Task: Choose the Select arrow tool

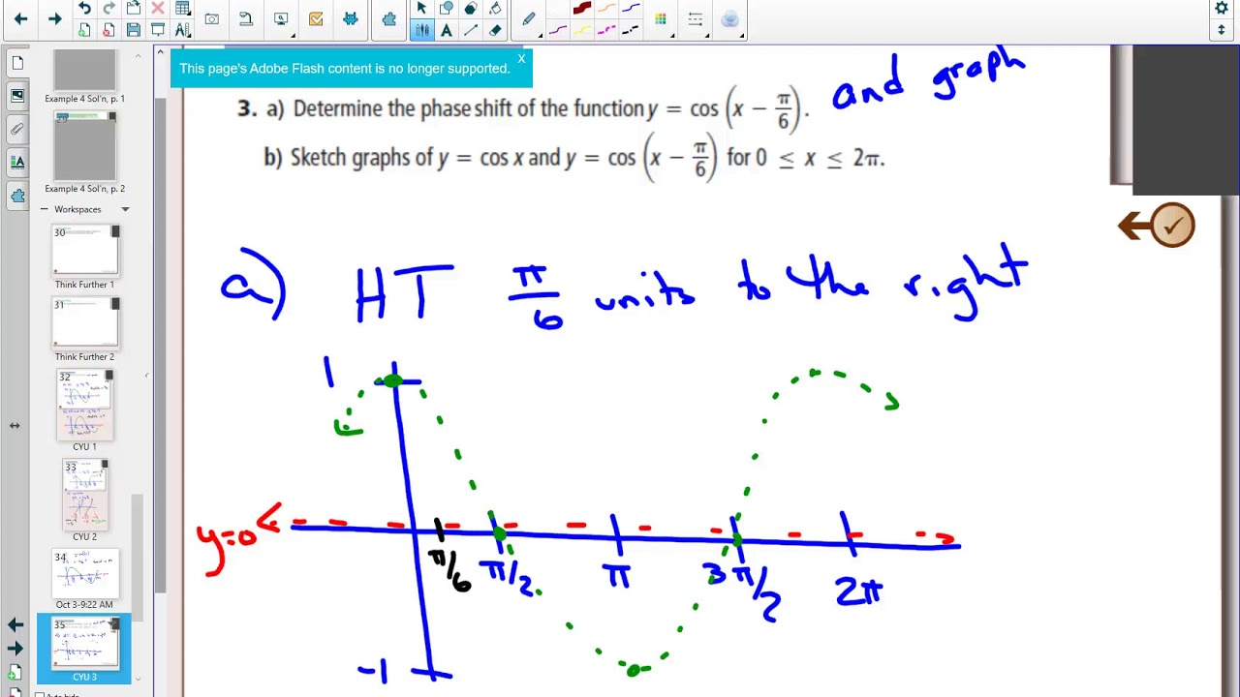Action: point(421,9)
